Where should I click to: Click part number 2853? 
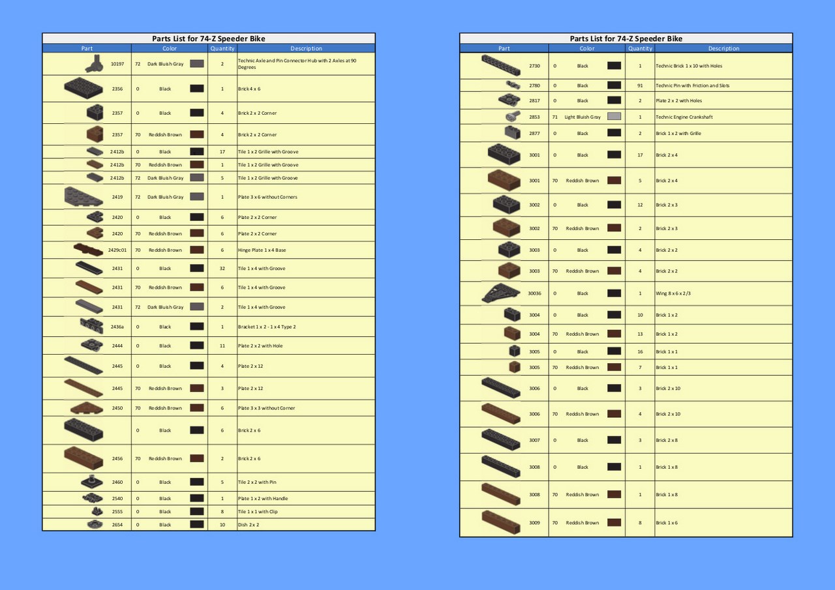point(534,117)
